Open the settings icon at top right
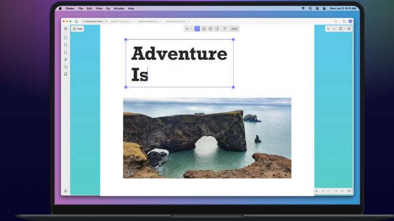This screenshot has height=221, width=394. click(x=349, y=29)
